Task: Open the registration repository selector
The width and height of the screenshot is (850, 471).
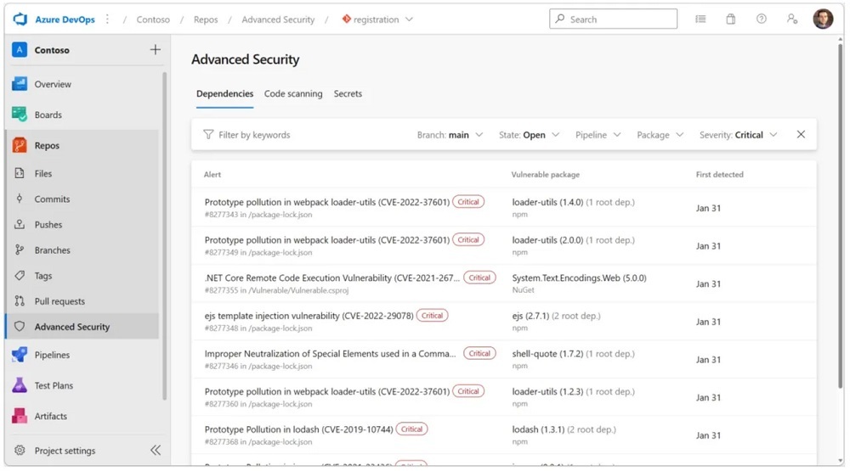Action: 377,20
